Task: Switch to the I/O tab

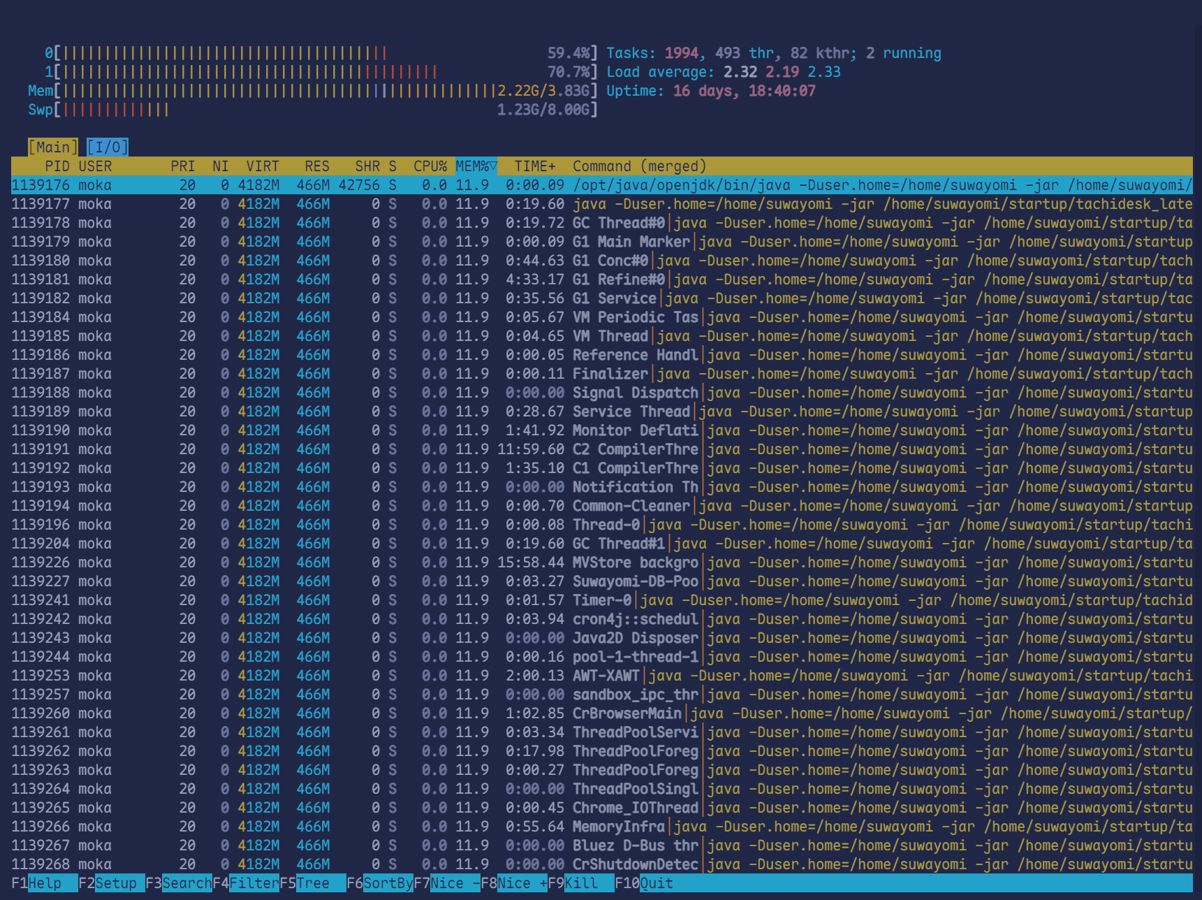Action: (x=108, y=147)
